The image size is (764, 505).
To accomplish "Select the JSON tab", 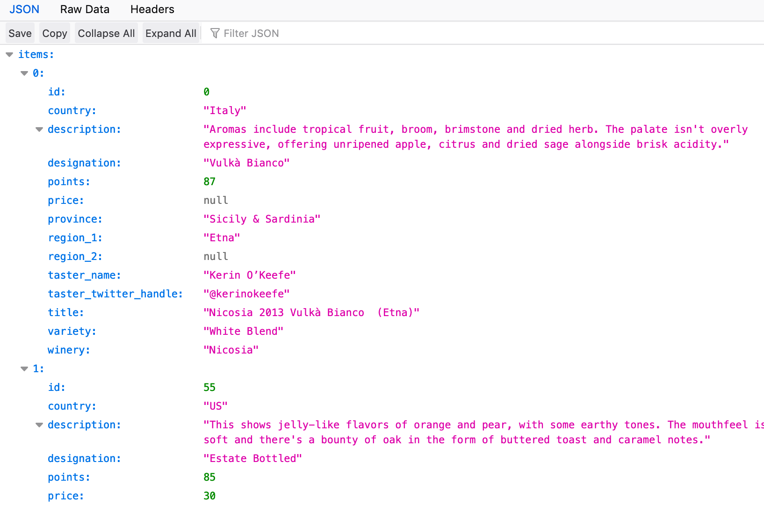I will click(24, 9).
